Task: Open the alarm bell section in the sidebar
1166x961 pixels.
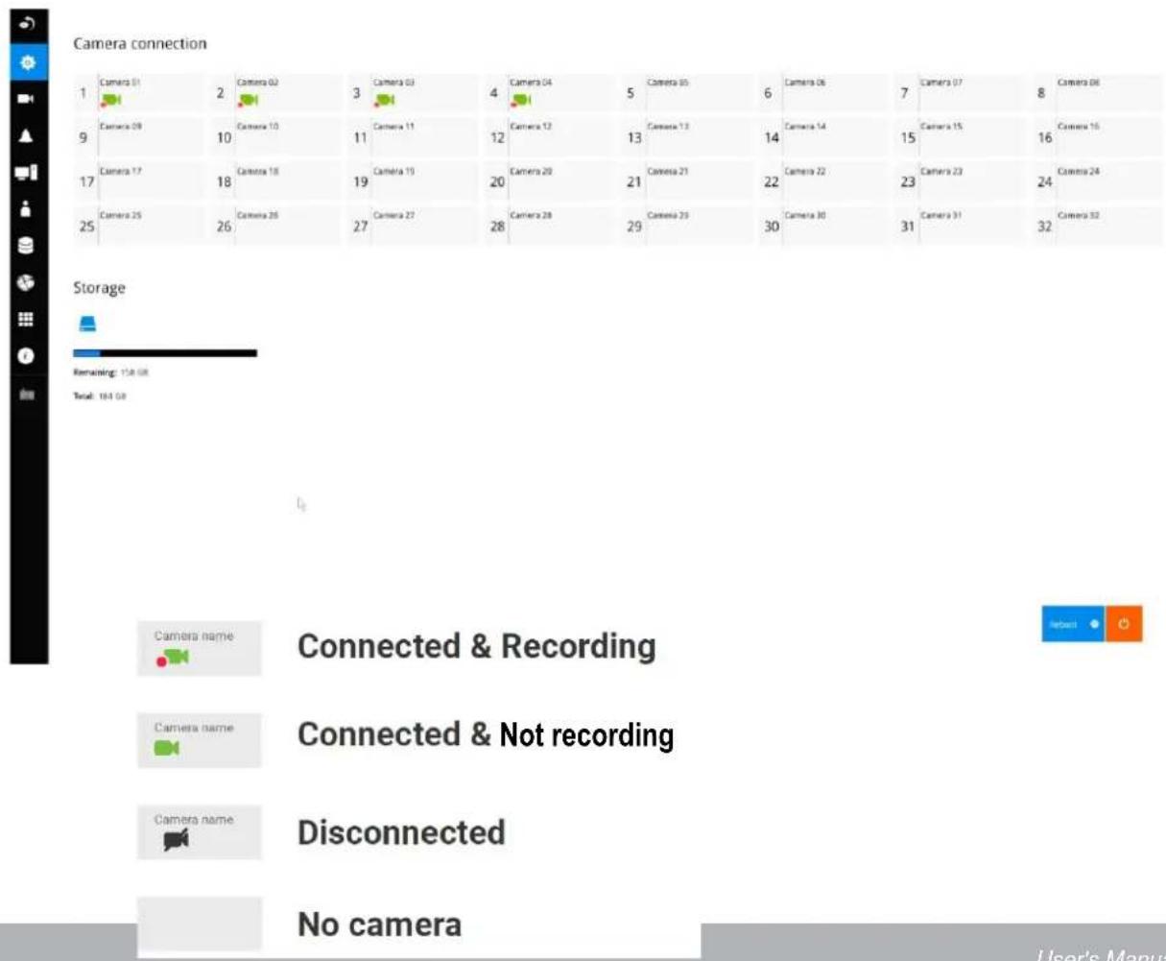Action: coord(27,135)
